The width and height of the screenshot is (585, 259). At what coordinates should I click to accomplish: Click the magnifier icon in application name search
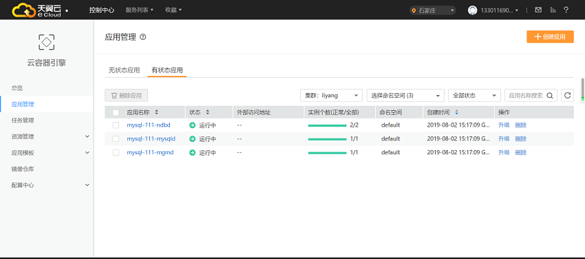pyautogui.click(x=550, y=96)
